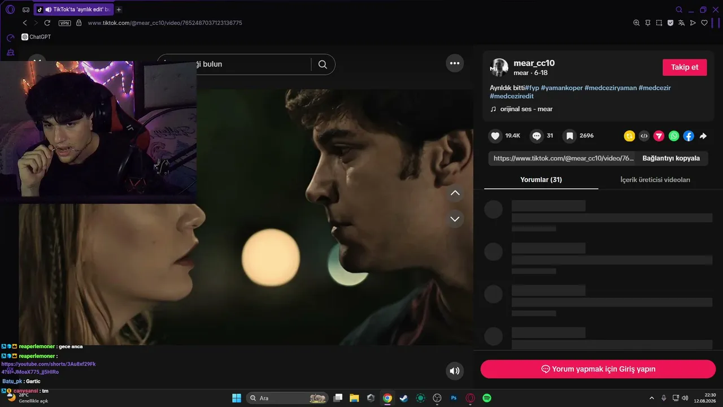Go to the previous video

[455, 193]
